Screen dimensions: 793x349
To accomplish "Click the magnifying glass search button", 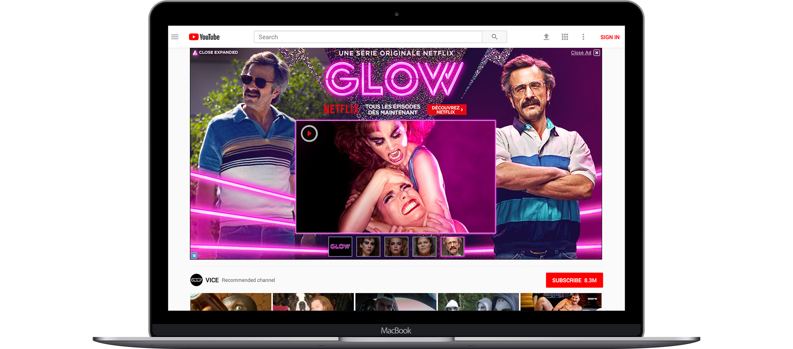I will pyautogui.click(x=495, y=37).
